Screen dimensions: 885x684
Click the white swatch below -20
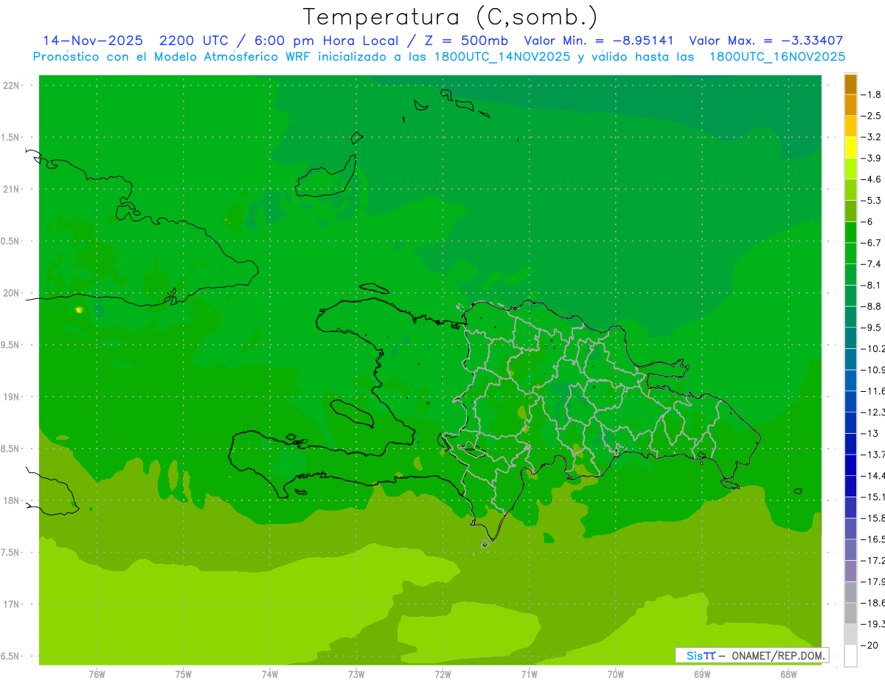850,655
